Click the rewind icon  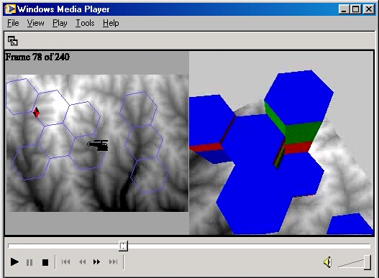pyautogui.click(x=83, y=261)
